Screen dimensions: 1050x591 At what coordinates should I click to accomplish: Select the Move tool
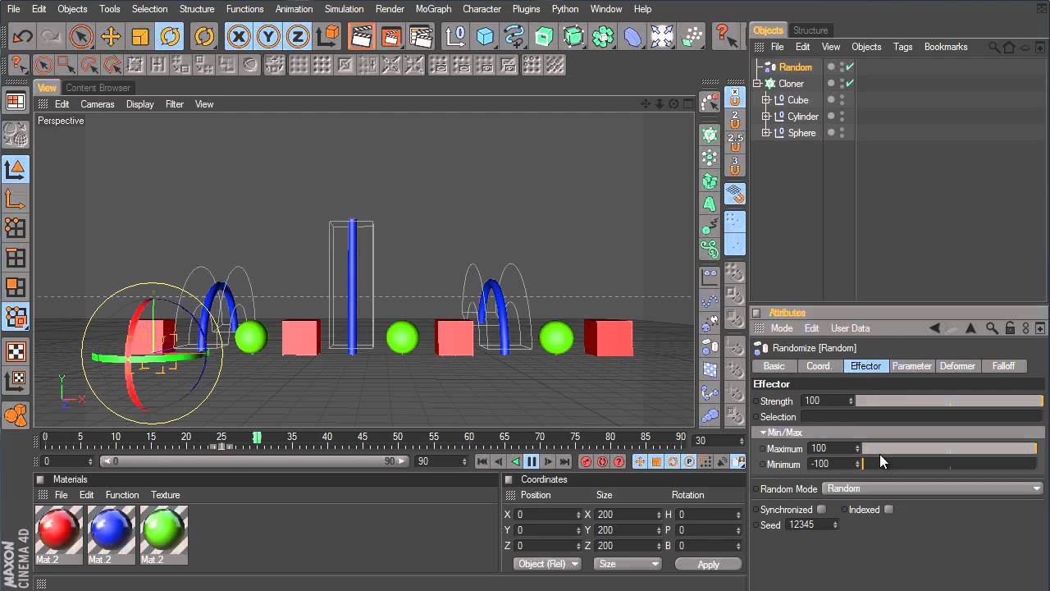coord(110,36)
